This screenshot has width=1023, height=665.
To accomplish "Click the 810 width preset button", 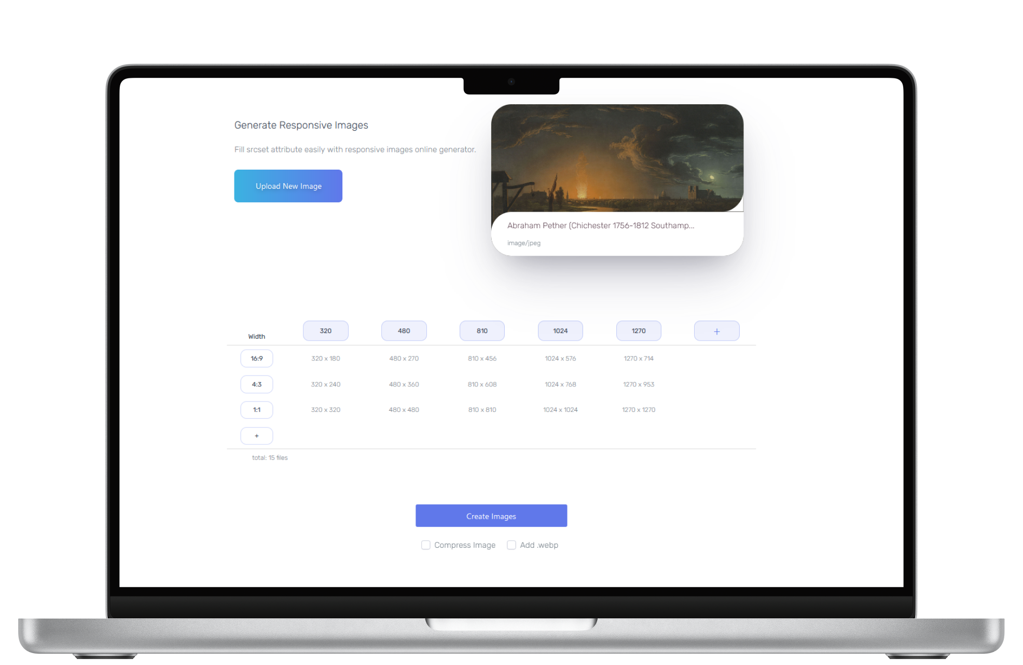I will (x=482, y=330).
